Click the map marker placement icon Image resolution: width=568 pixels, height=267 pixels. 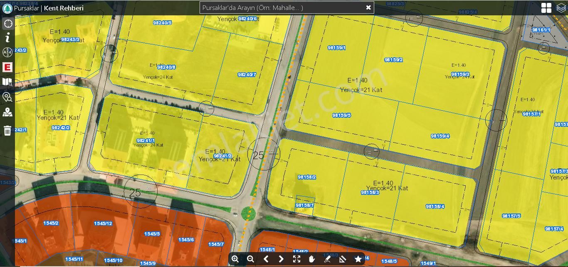click(x=7, y=112)
